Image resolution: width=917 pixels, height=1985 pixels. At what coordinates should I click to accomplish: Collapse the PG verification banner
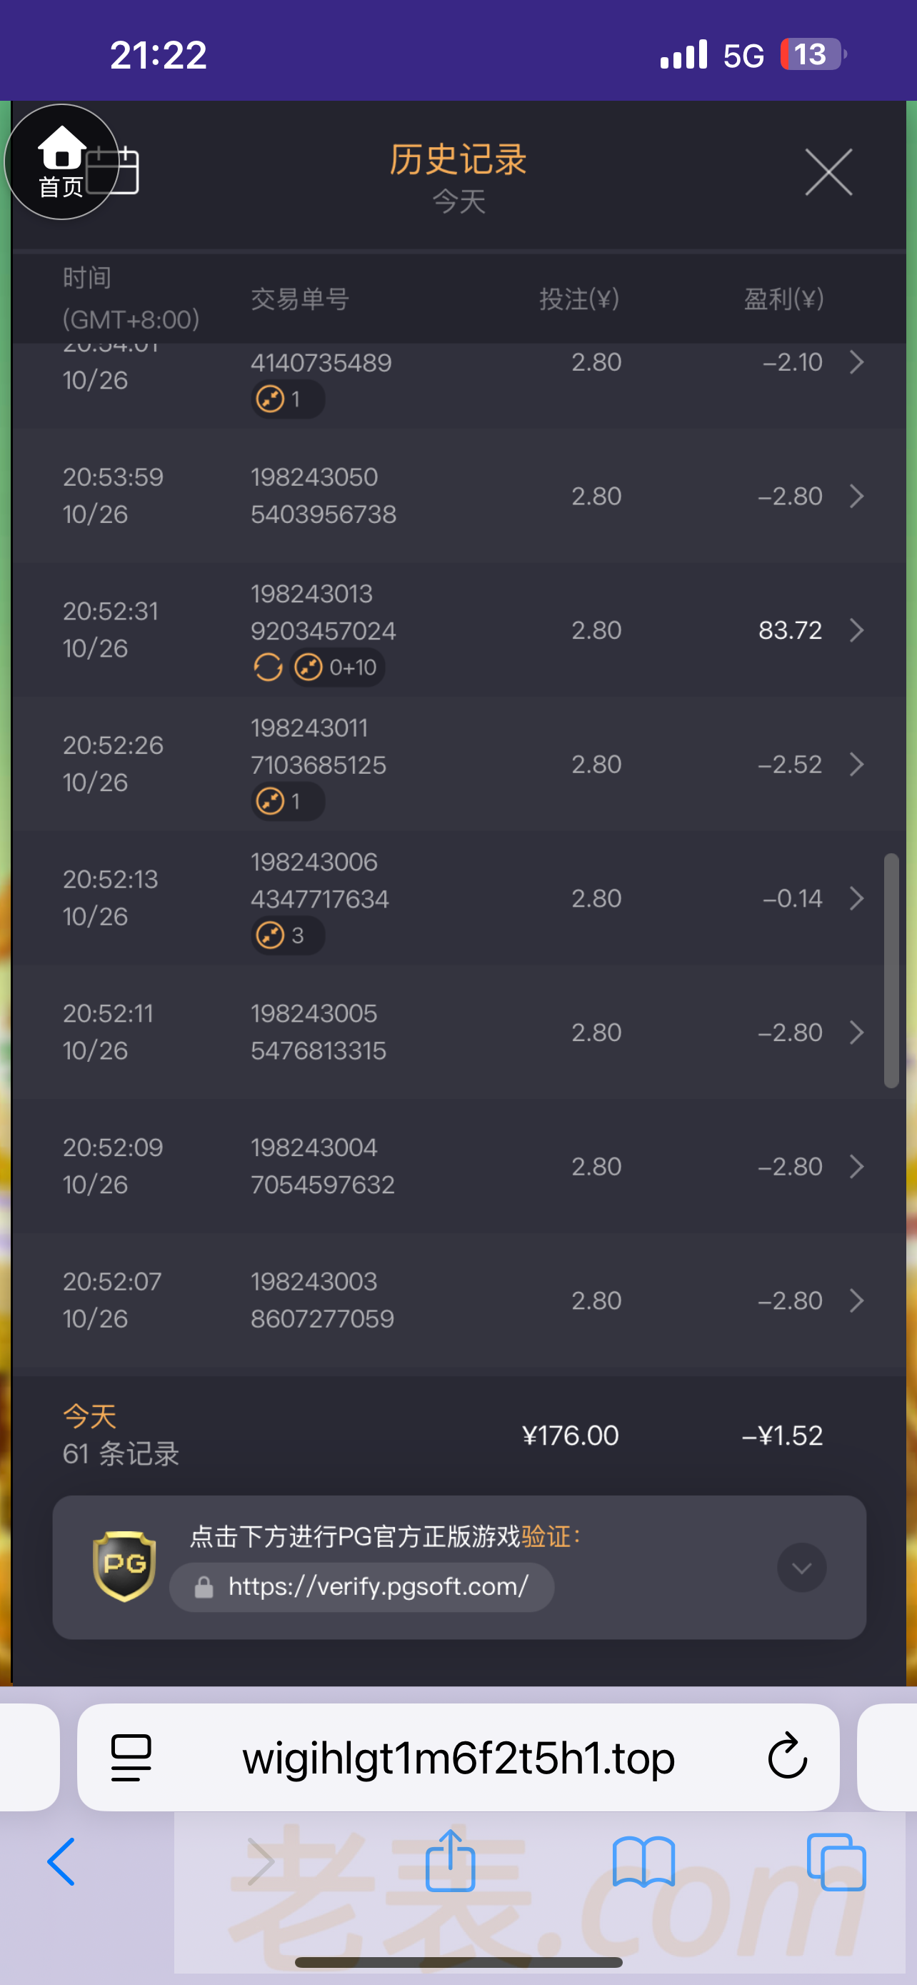click(801, 1567)
